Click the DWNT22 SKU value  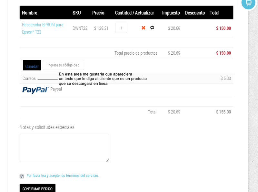tap(80, 28)
